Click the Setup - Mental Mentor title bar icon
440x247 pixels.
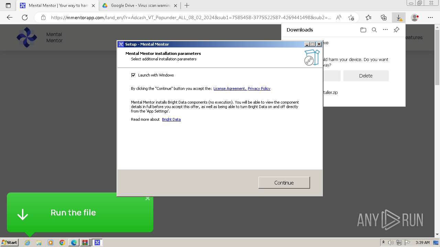point(121,44)
